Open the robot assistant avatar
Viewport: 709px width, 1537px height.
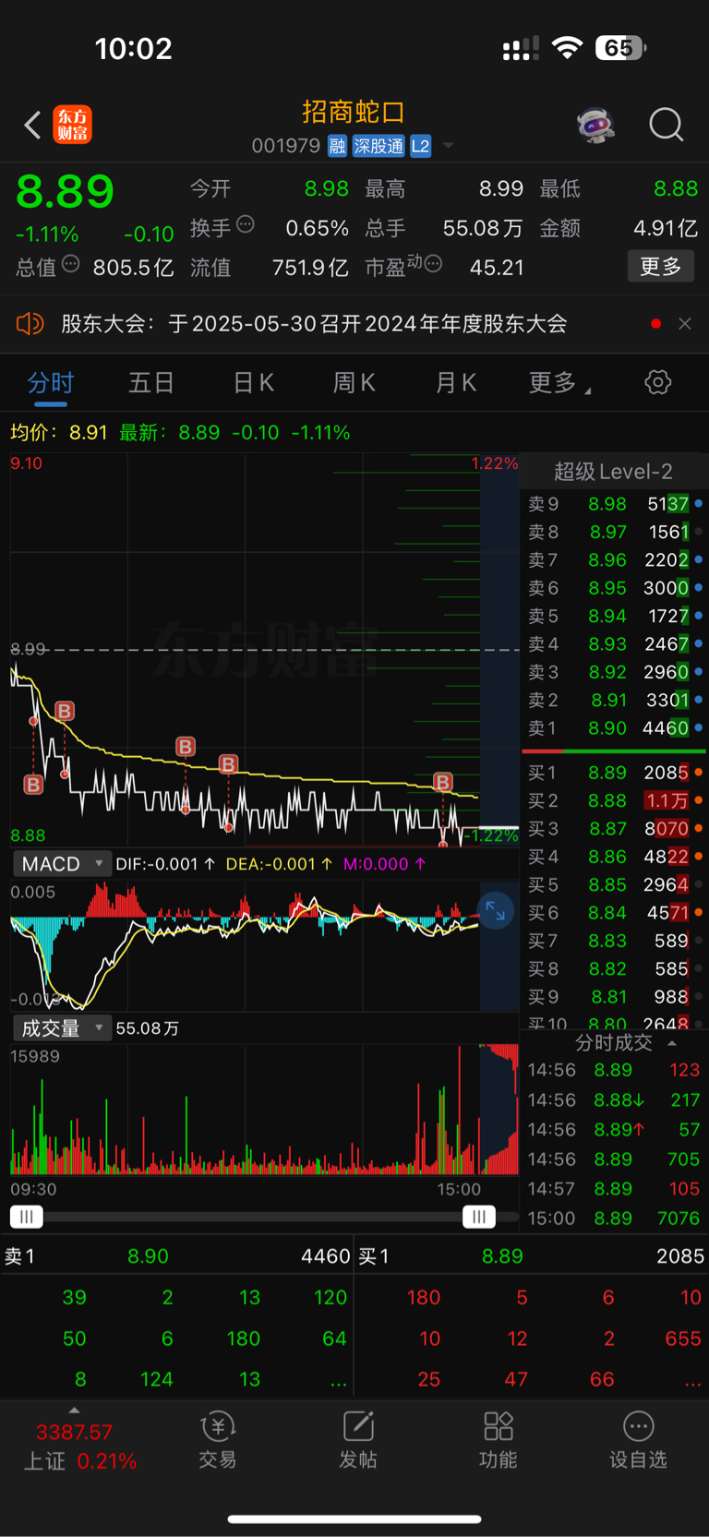tap(596, 125)
